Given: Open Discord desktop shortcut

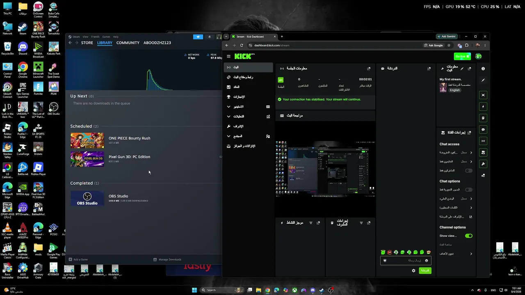Looking at the screenshot, I should tap(23, 49).
